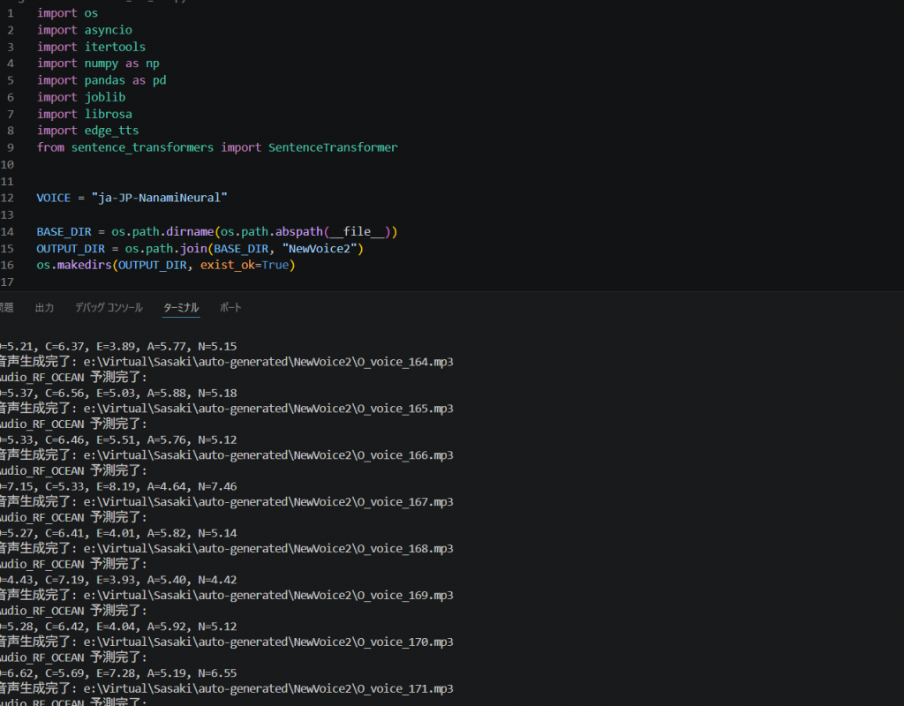Click terminal line with C=6.41, E=4.01
Screen dimensions: 904x706
coord(118,533)
